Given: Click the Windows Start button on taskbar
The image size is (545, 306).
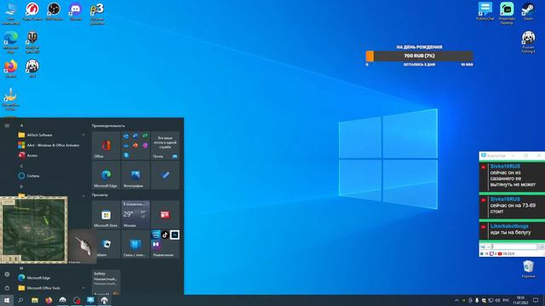Looking at the screenshot, I should click(x=7, y=300).
